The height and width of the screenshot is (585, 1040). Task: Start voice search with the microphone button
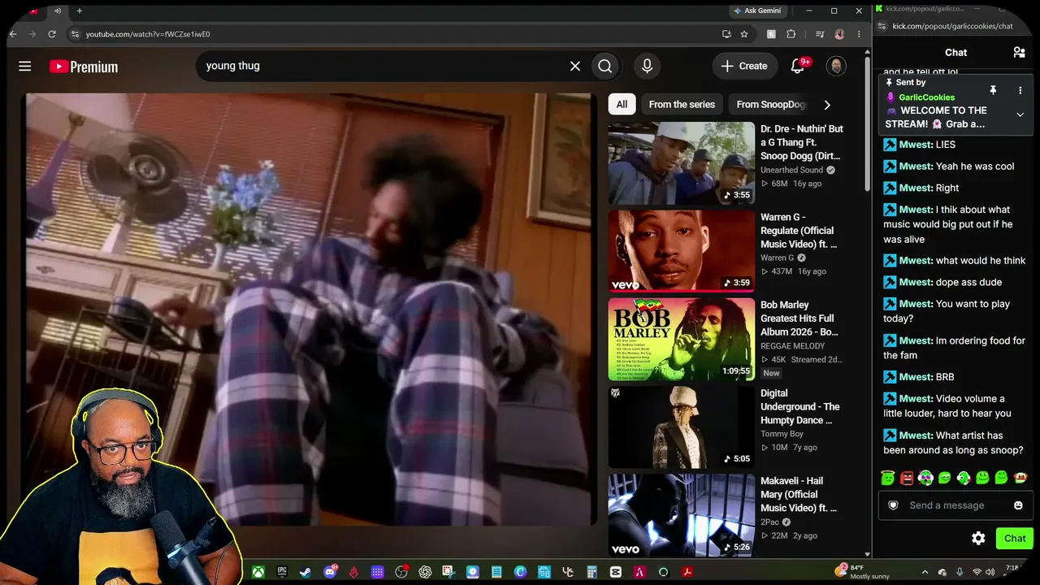coord(647,66)
